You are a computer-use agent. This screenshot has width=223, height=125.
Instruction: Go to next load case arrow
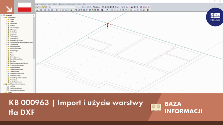[80, 7]
